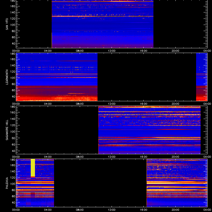Click 08:00 time label under Palehua plot
212x212 pixels.
click(x=80, y=210)
